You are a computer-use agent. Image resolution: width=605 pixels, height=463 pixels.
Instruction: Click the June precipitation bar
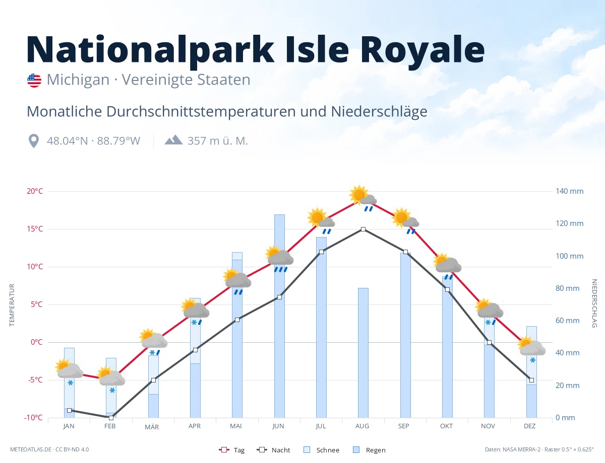279,316
